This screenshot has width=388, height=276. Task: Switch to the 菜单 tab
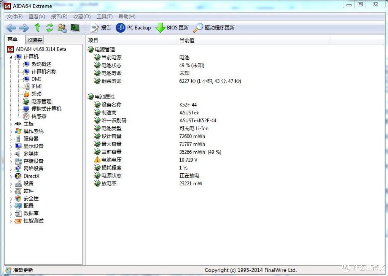pos(12,40)
